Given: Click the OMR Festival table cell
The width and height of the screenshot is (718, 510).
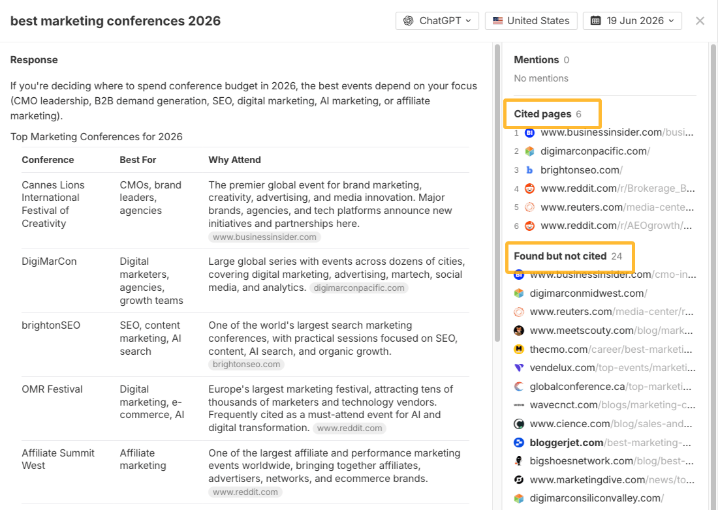Looking at the screenshot, I should click(x=52, y=389).
